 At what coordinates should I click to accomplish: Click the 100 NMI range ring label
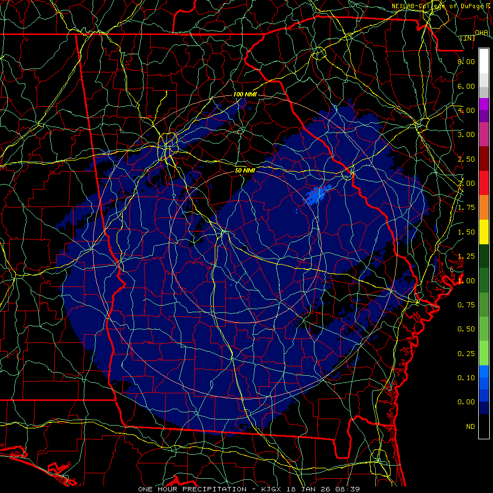click(245, 94)
